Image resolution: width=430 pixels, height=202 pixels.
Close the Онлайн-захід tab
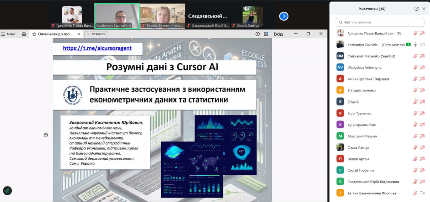coord(79,34)
